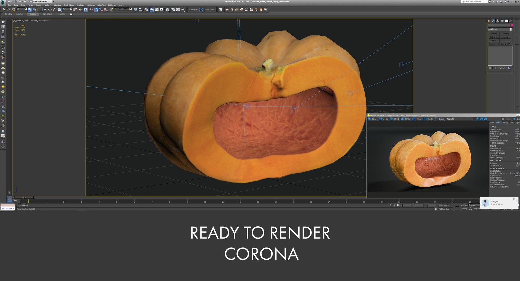The image size is (520, 281).
Task: Open the Motion command panel
Action: coord(502,21)
